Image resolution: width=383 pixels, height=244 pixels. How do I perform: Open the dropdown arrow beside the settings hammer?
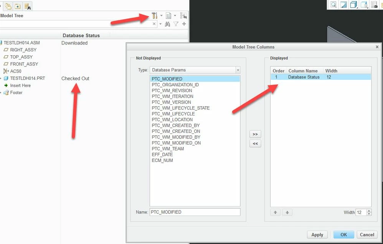[x=162, y=16]
